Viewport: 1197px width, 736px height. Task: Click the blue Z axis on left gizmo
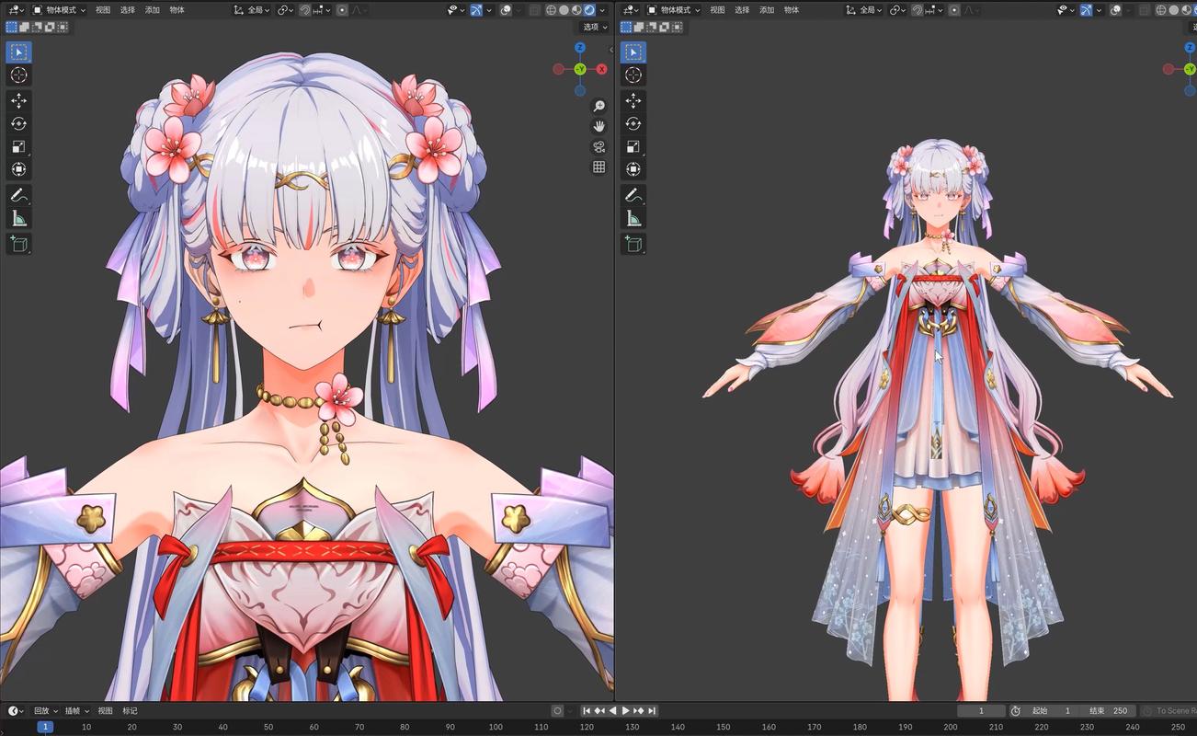pos(580,47)
